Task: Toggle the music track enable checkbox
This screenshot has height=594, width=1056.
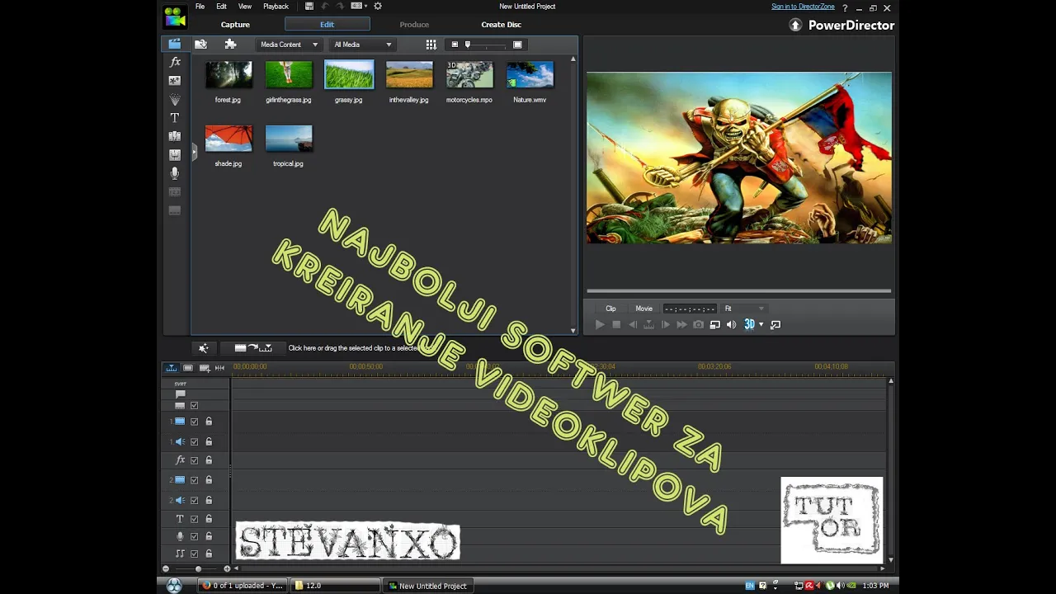Action: coord(195,554)
